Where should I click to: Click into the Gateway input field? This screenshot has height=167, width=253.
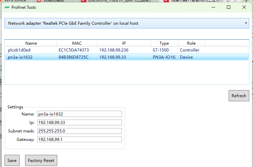[80, 140]
